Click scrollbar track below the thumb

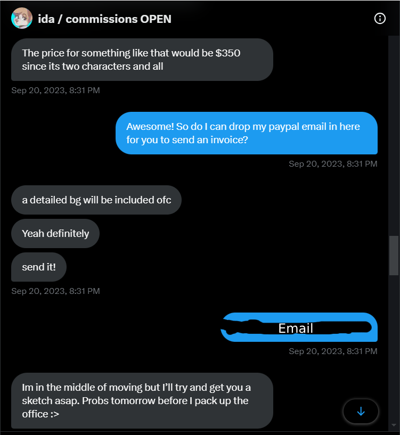point(394,346)
